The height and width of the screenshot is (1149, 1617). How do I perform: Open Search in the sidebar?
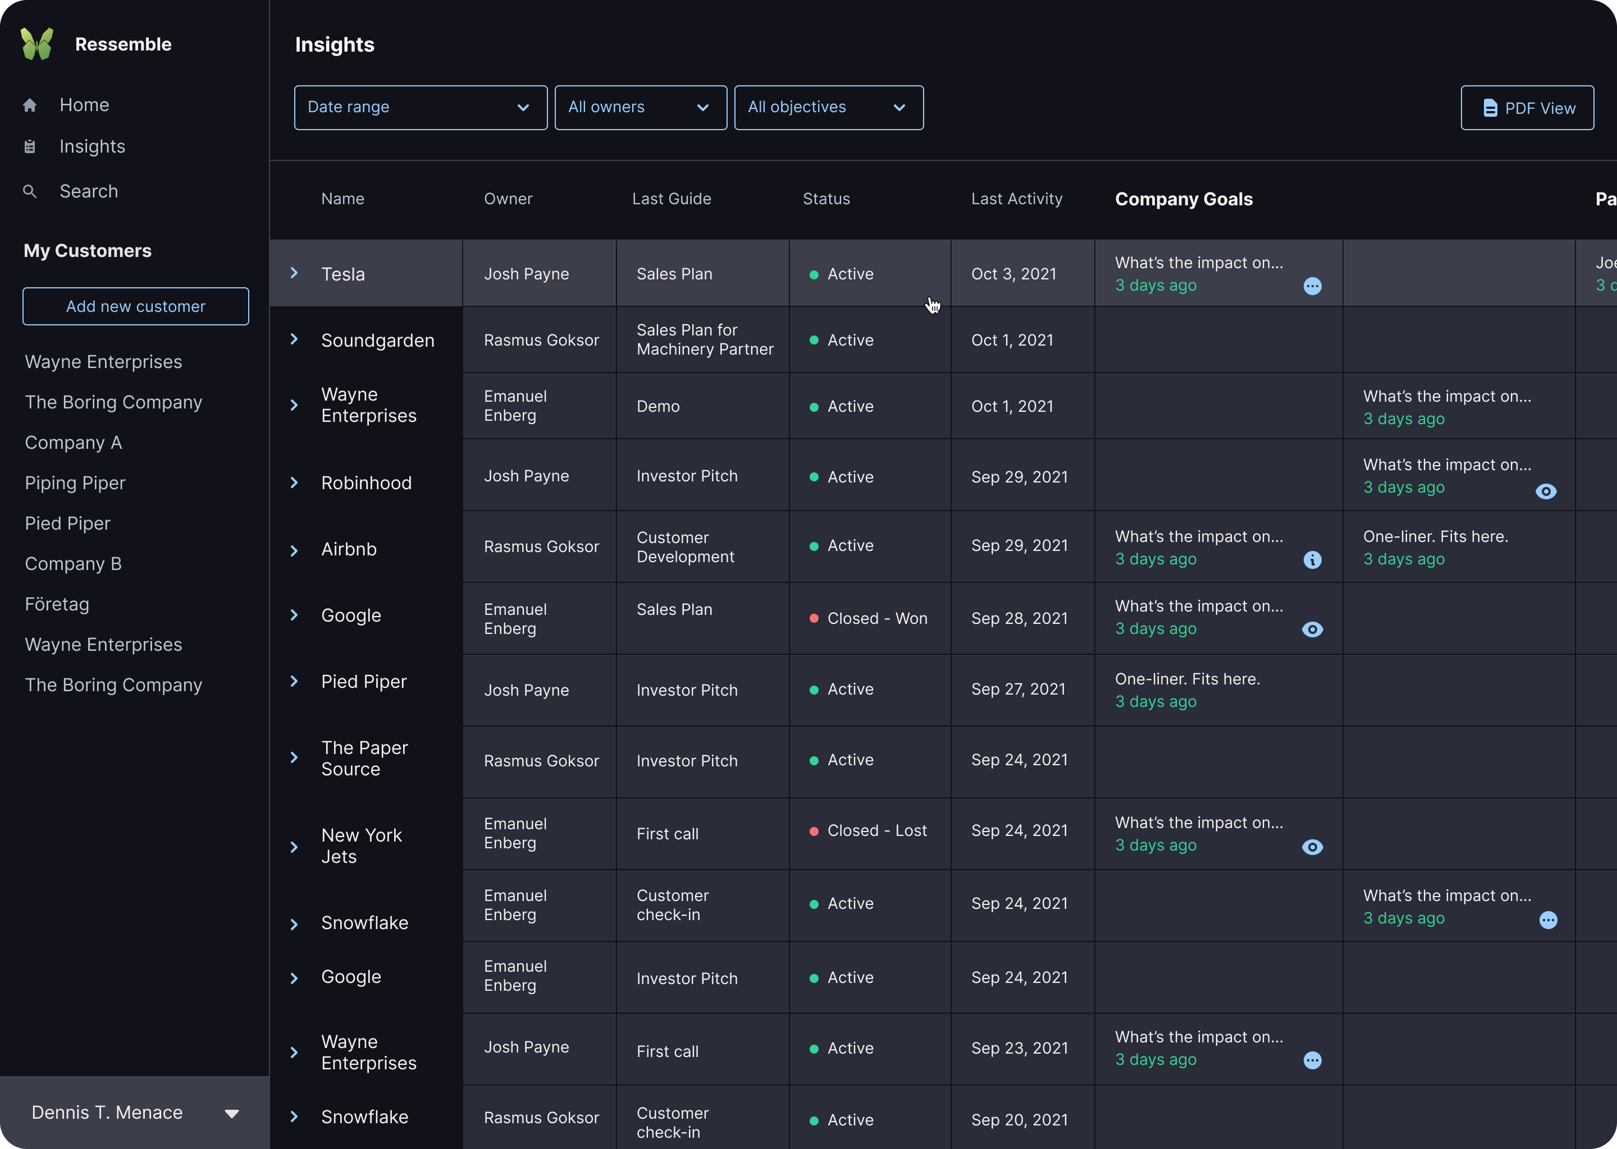click(x=89, y=191)
